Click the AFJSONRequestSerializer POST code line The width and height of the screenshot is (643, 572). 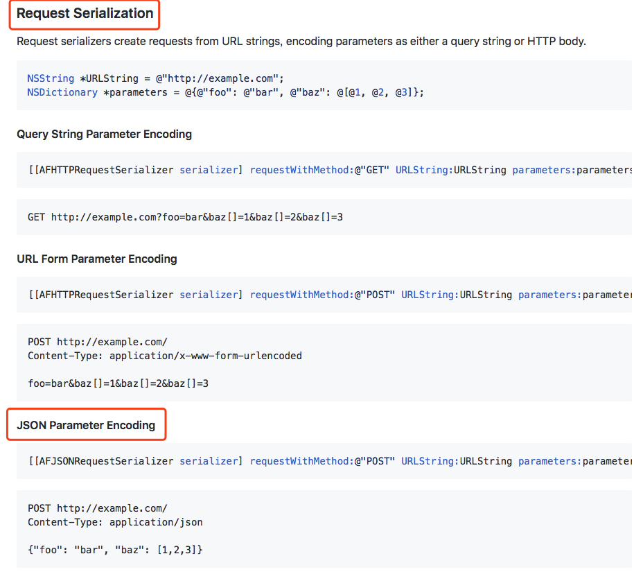click(x=330, y=461)
